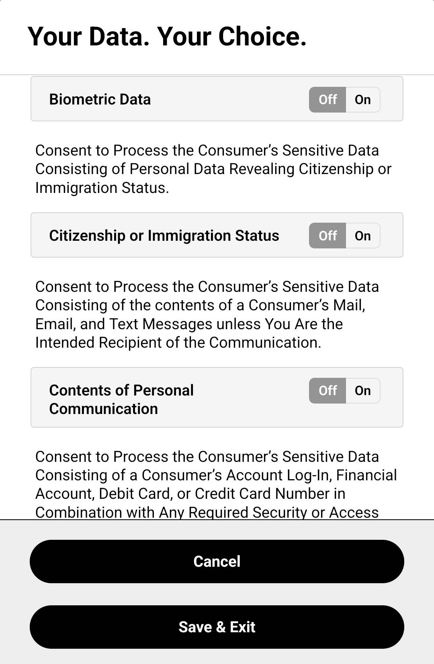The image size is (434, 664).
Task: Click the 'Your Data. Your Choice.' heading
Action: tap(167, 37)
